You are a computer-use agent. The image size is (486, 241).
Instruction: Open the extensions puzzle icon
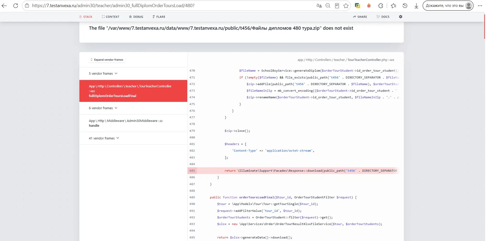[381, 6]
